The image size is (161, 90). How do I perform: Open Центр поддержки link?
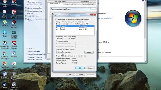pos(34,51)
